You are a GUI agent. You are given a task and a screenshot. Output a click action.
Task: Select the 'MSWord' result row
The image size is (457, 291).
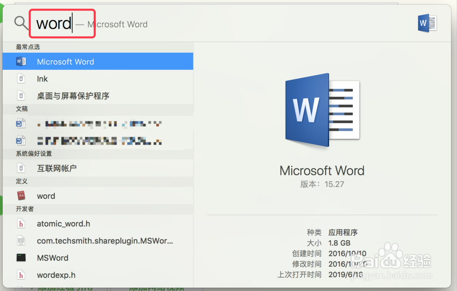point(98,258)
